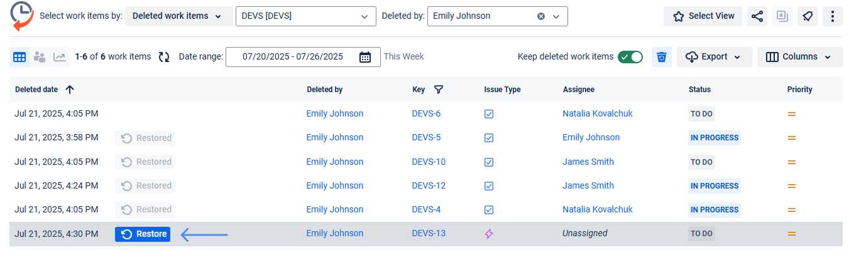Open the three-dot more options menu
849x255 pixels.
833,16
